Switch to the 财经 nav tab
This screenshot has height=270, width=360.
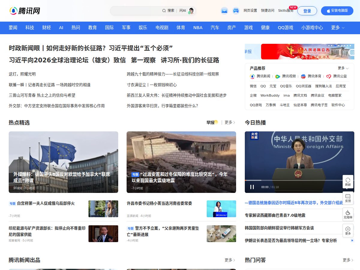pyautogui.click(x=46, y=28)
